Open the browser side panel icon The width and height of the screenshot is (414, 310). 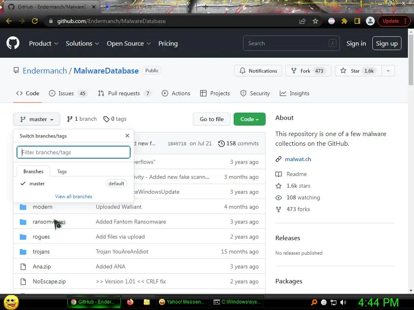(357, 21)
